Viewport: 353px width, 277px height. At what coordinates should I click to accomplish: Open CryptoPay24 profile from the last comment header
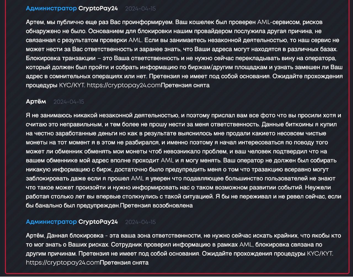coord(98,222)
